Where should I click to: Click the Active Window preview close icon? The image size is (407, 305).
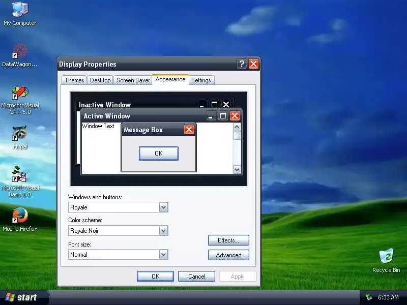pos(235,116)
